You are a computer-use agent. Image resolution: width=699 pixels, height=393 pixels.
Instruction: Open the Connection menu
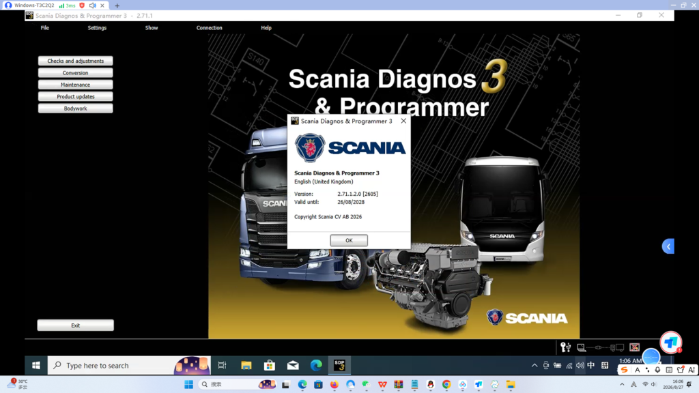pyautogui.click(x=209, y=27)
